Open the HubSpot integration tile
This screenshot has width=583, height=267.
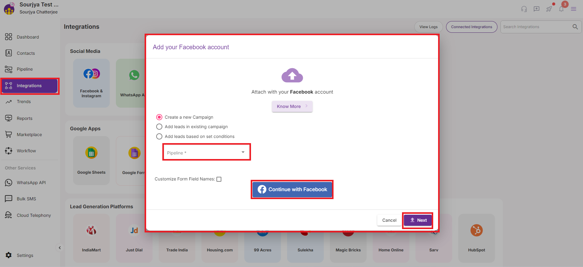[476, 238]
